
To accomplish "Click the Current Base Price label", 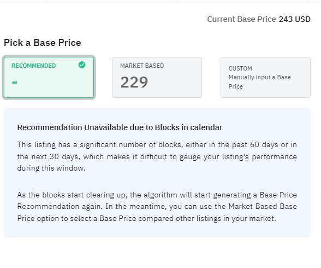I will pos(241,19).
